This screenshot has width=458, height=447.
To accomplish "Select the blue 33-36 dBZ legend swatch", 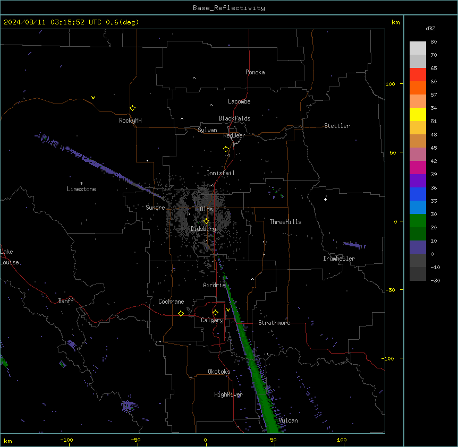I will pos(418,194).
